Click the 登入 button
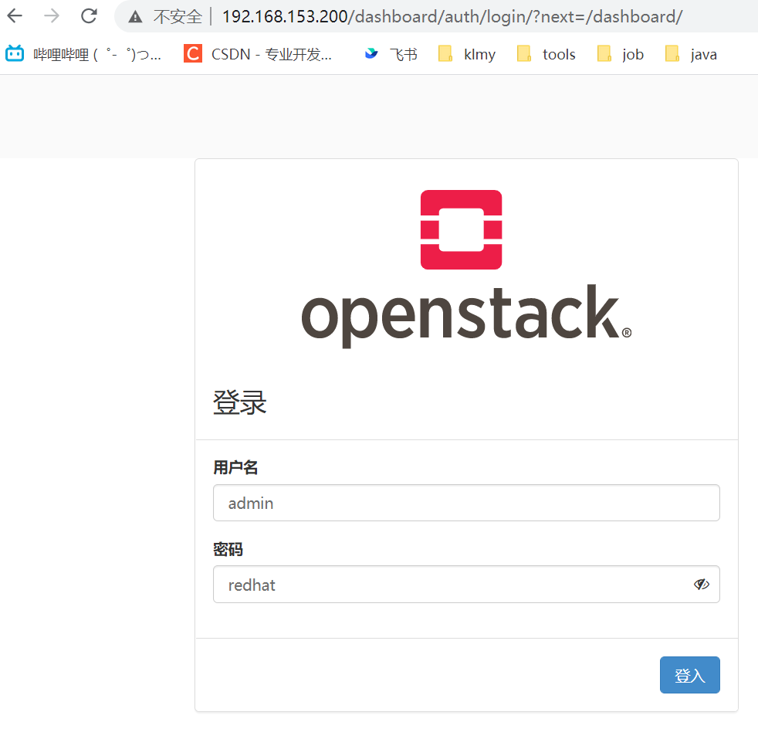The width and height of the screenshot is (758, 729). pos(690,675)
